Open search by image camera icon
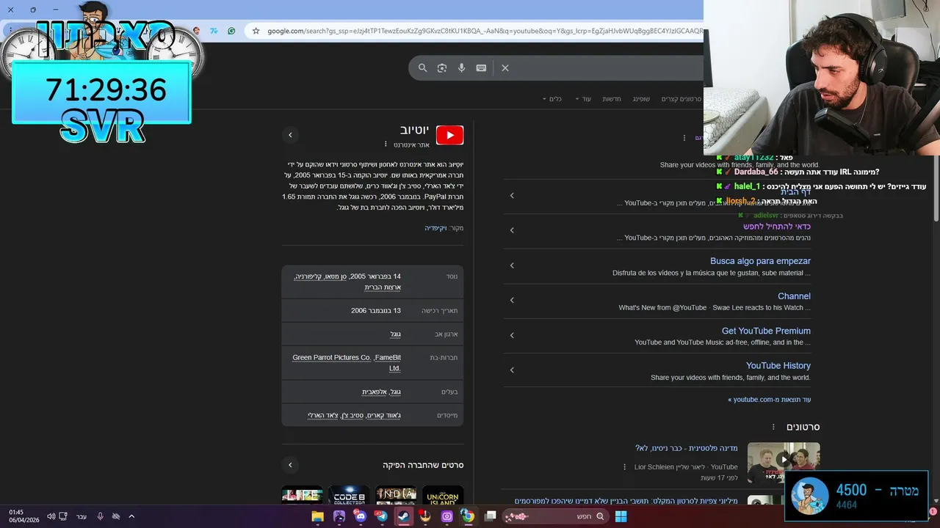 click(442, 67)
